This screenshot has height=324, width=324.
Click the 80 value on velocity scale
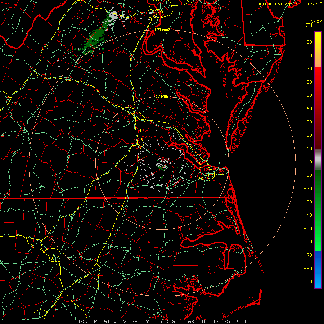309,55
